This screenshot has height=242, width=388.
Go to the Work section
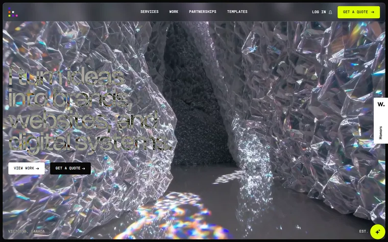pos(174,12)
